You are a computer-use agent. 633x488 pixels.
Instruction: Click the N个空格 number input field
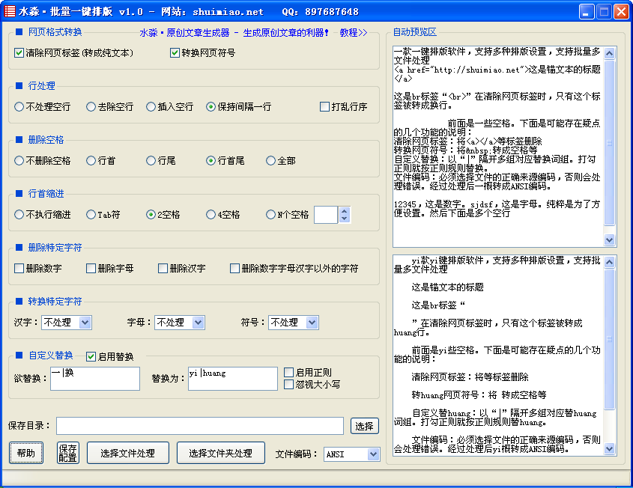pos(326,215)
